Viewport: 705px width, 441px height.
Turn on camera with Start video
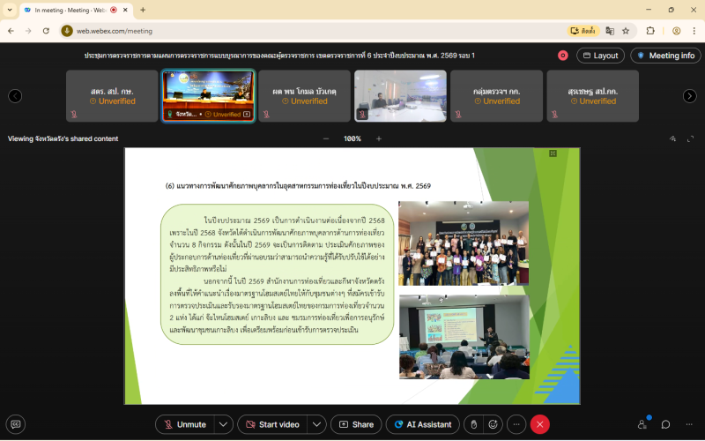[271, 424]
